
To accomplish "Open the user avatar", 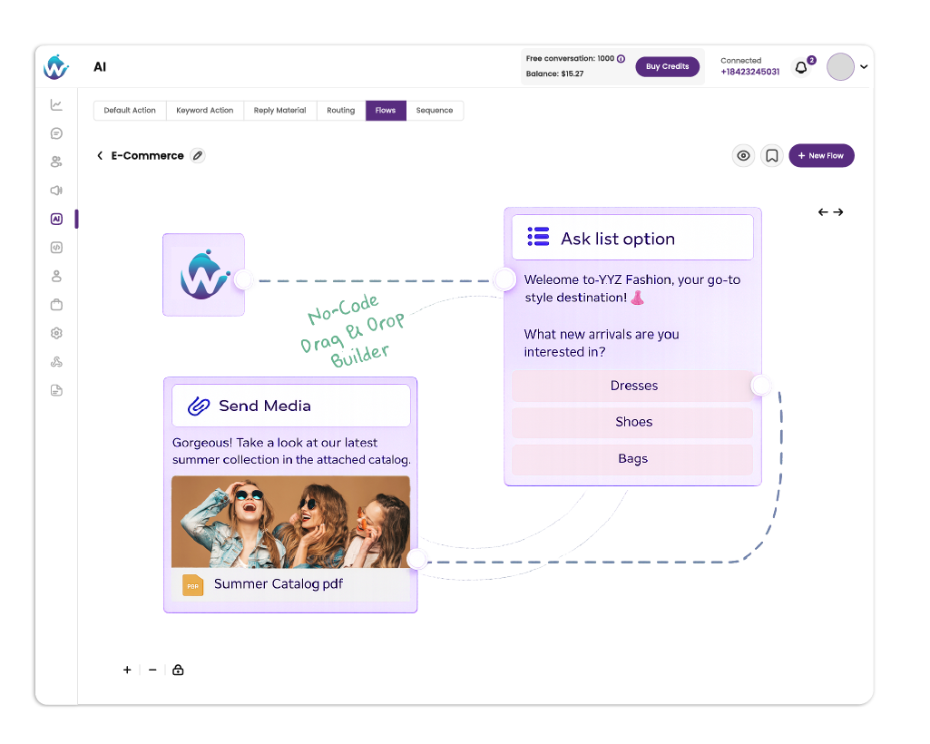I will click(840, 67).
